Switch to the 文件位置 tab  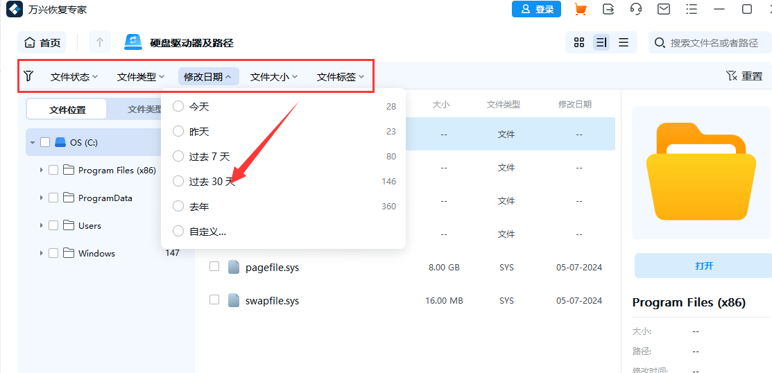(67, 110)
